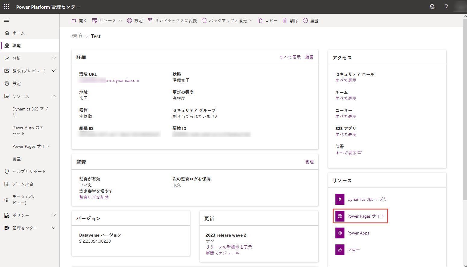467x267 pixels.
Task: Click すべて表示 under S2S アプリ
Action: coord(346,135)
